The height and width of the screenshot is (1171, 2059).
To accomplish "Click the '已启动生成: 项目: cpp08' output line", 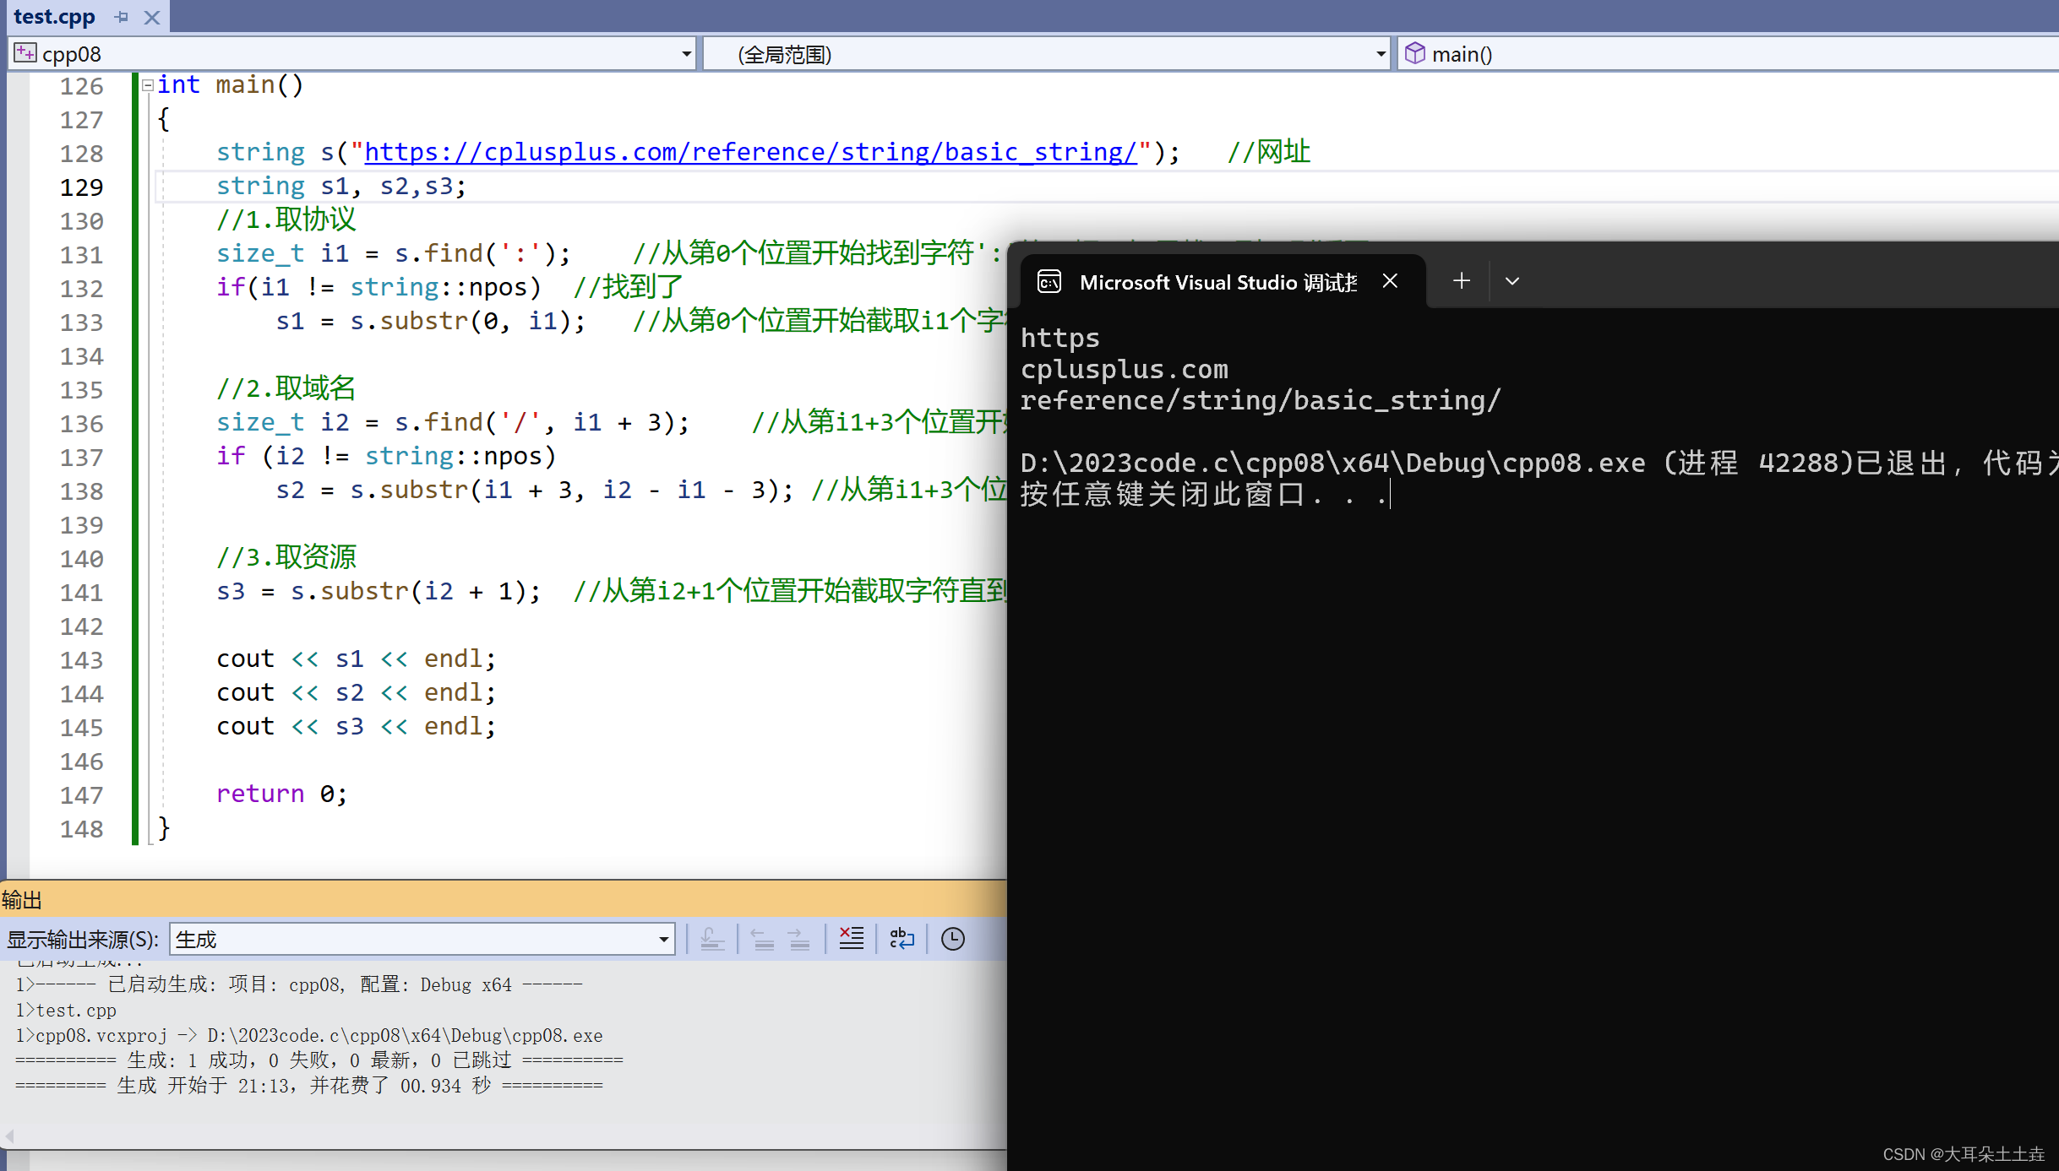I will 299,984.
